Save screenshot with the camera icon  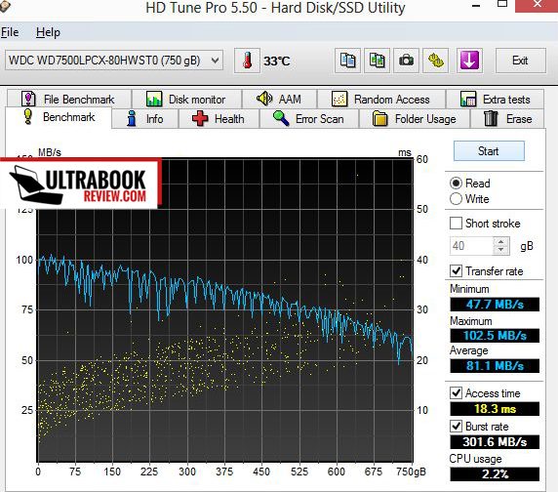coord(406,61)
